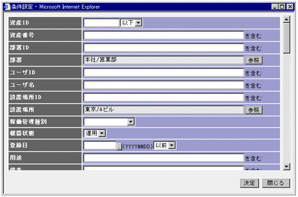Click the を含む text beside 用途 field
The width and height of the screenshot is (298, 197).
253,158
